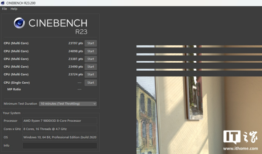The width and height of the screenshot is (262, 154).
Task: Start the multi core test showing 23490 pts
Action: point(90,67)
